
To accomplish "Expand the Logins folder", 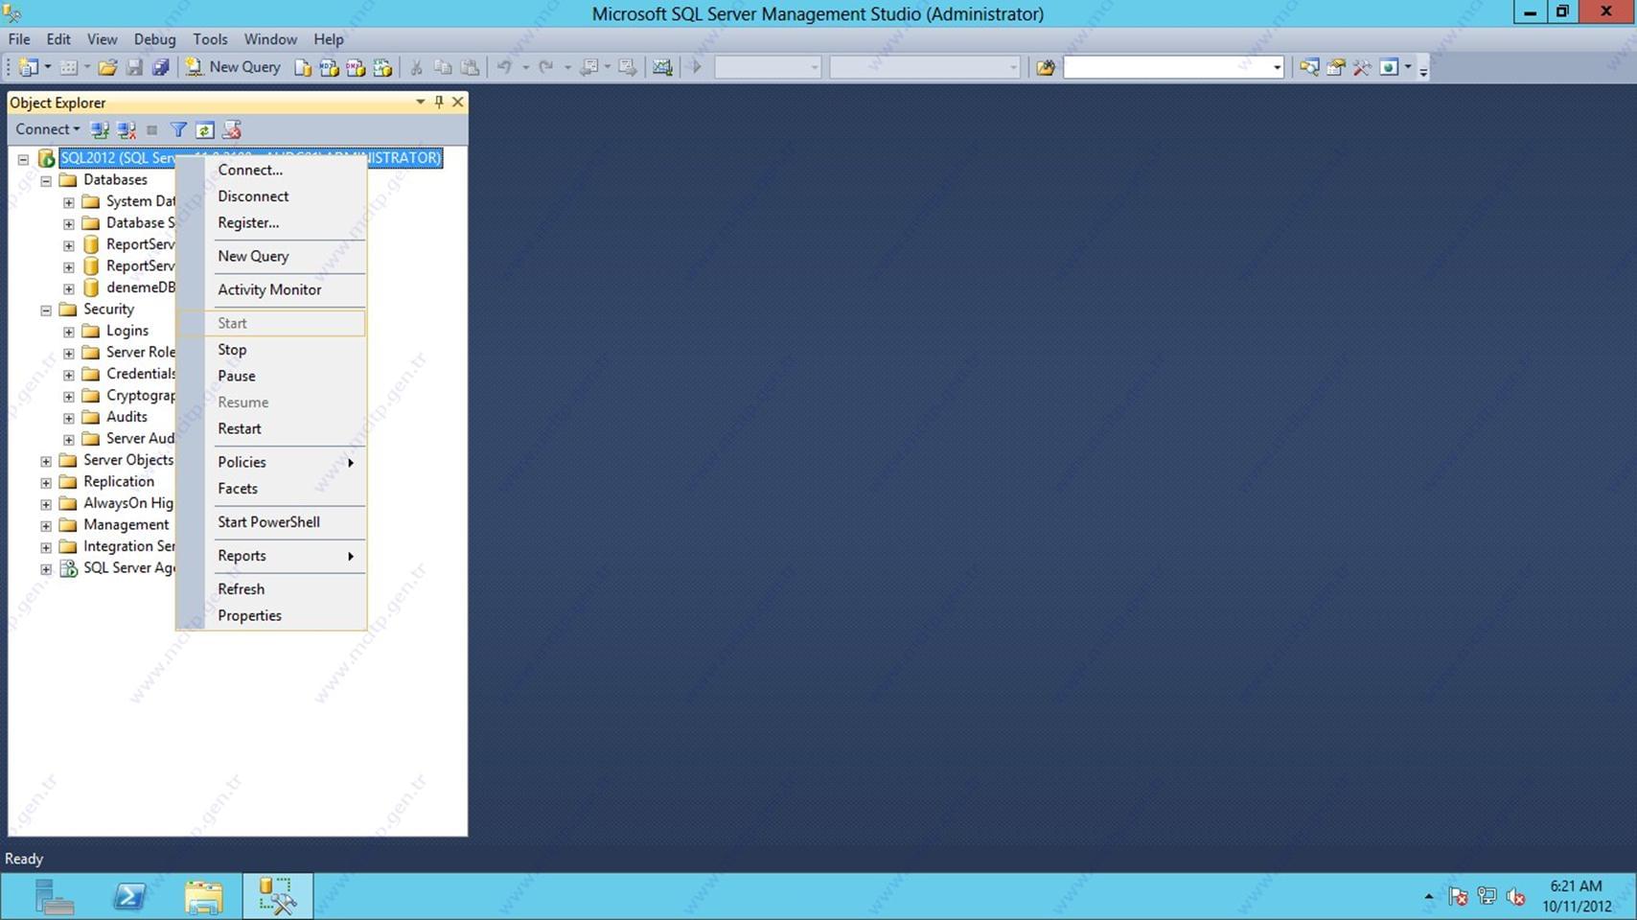I will pos(69,332).
